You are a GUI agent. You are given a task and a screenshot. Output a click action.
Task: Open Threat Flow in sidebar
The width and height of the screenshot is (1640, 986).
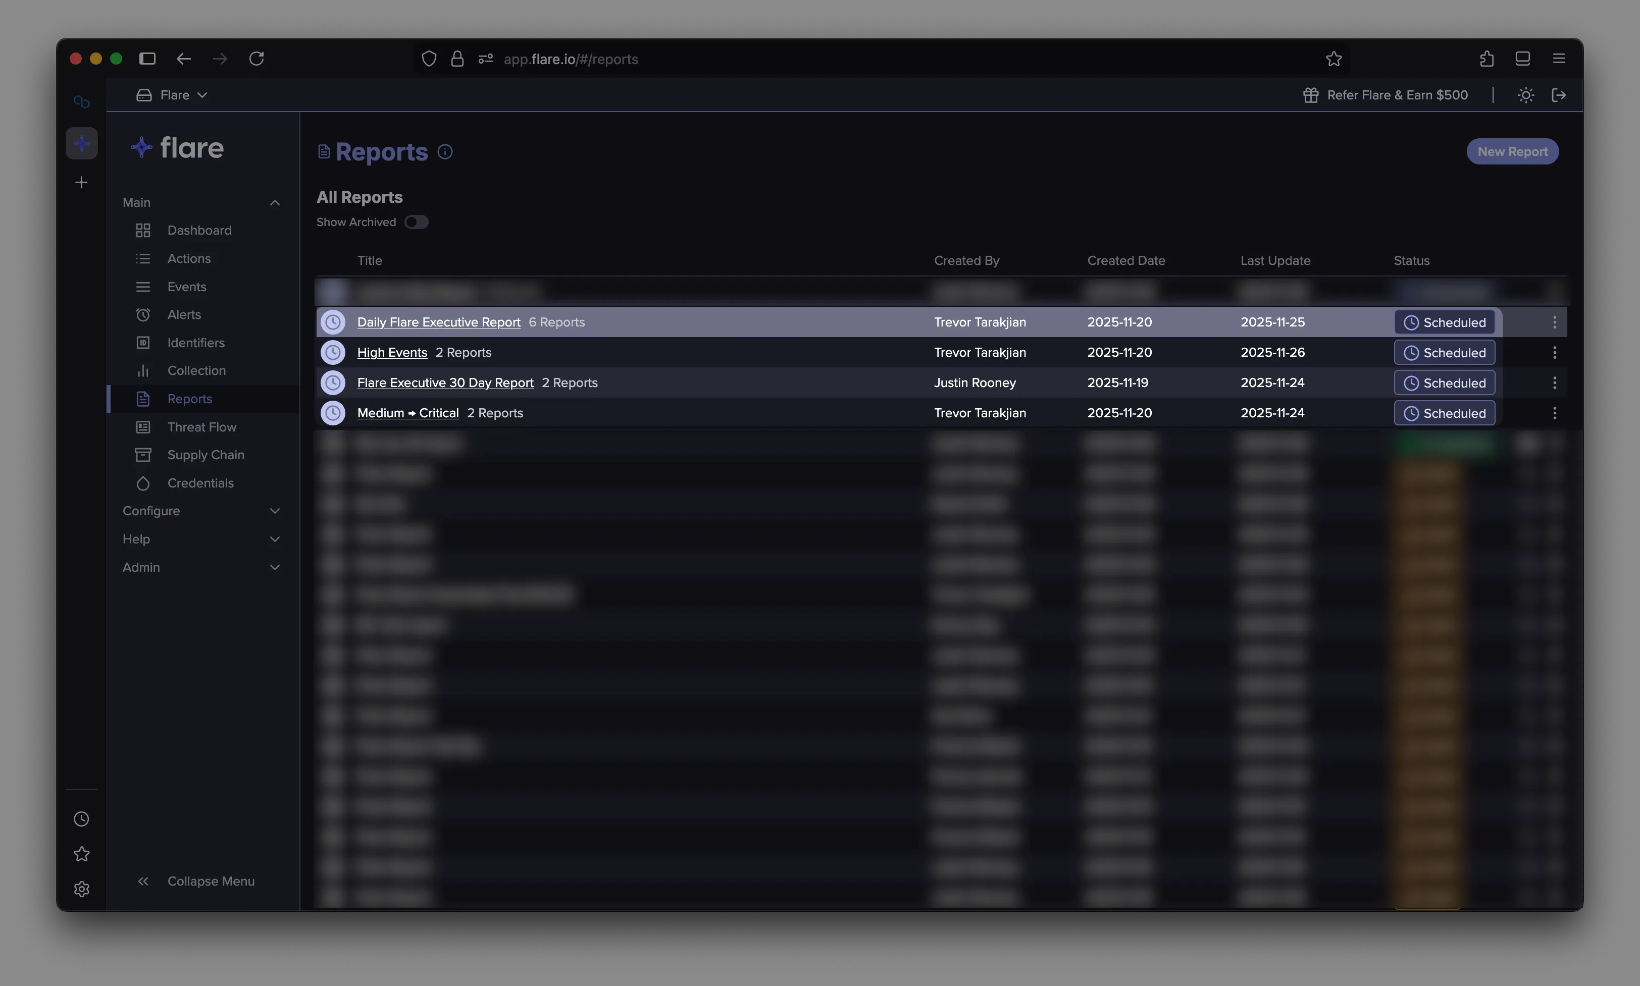pos(201,427)
